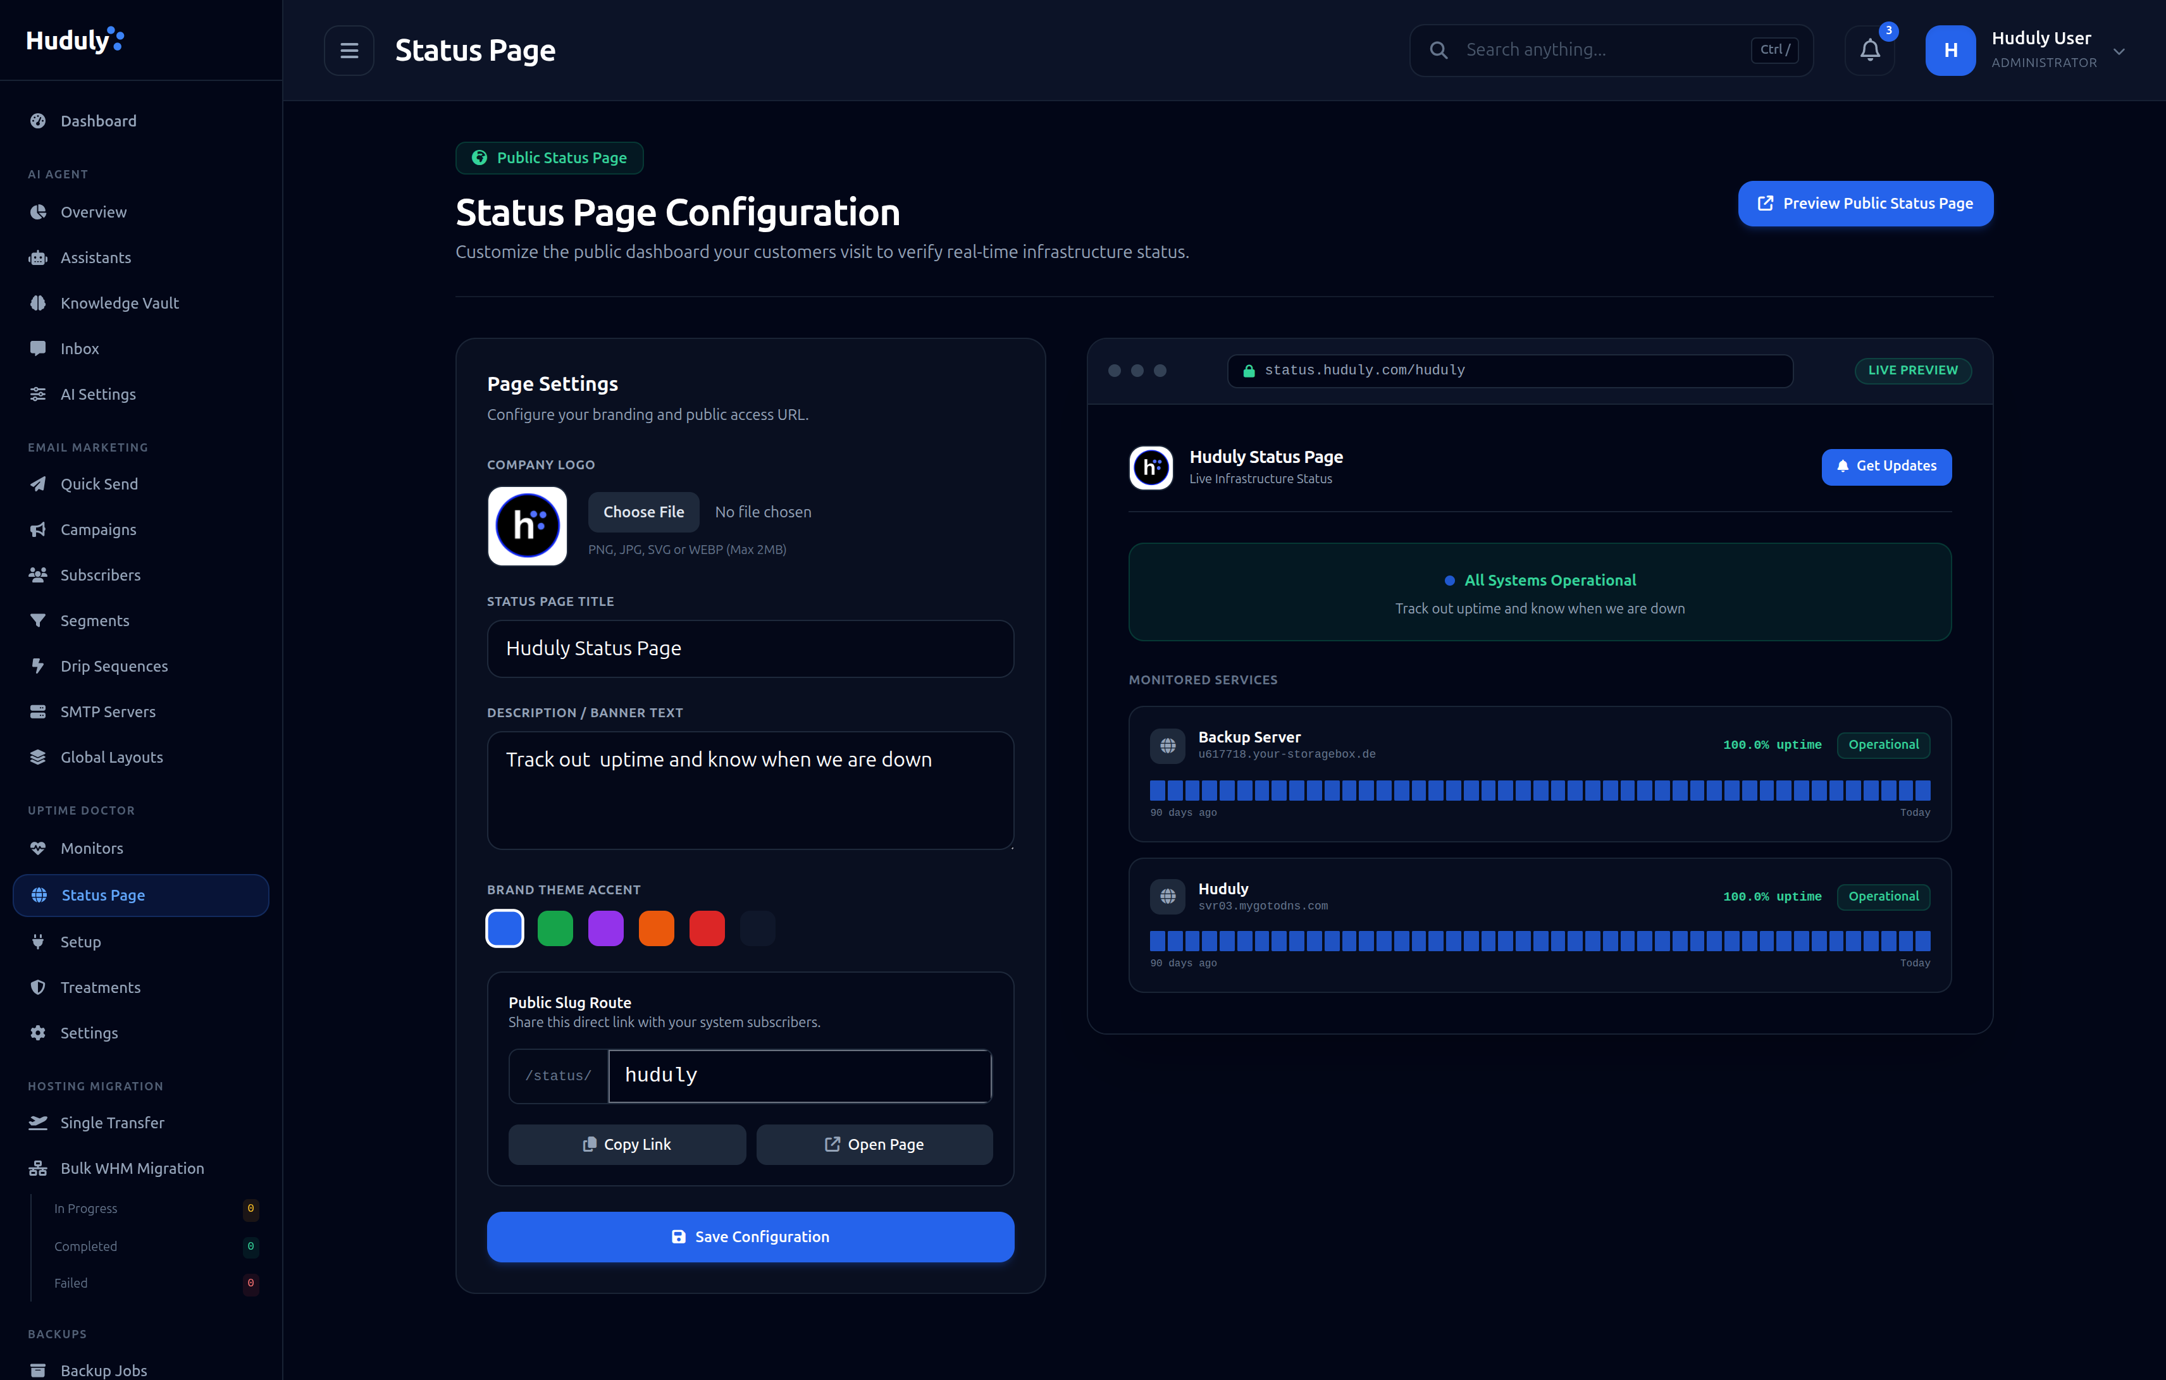This screenshot has width=2166, height=1380.
Task: Click the preview URL address bar
Action: point(1510,371)
